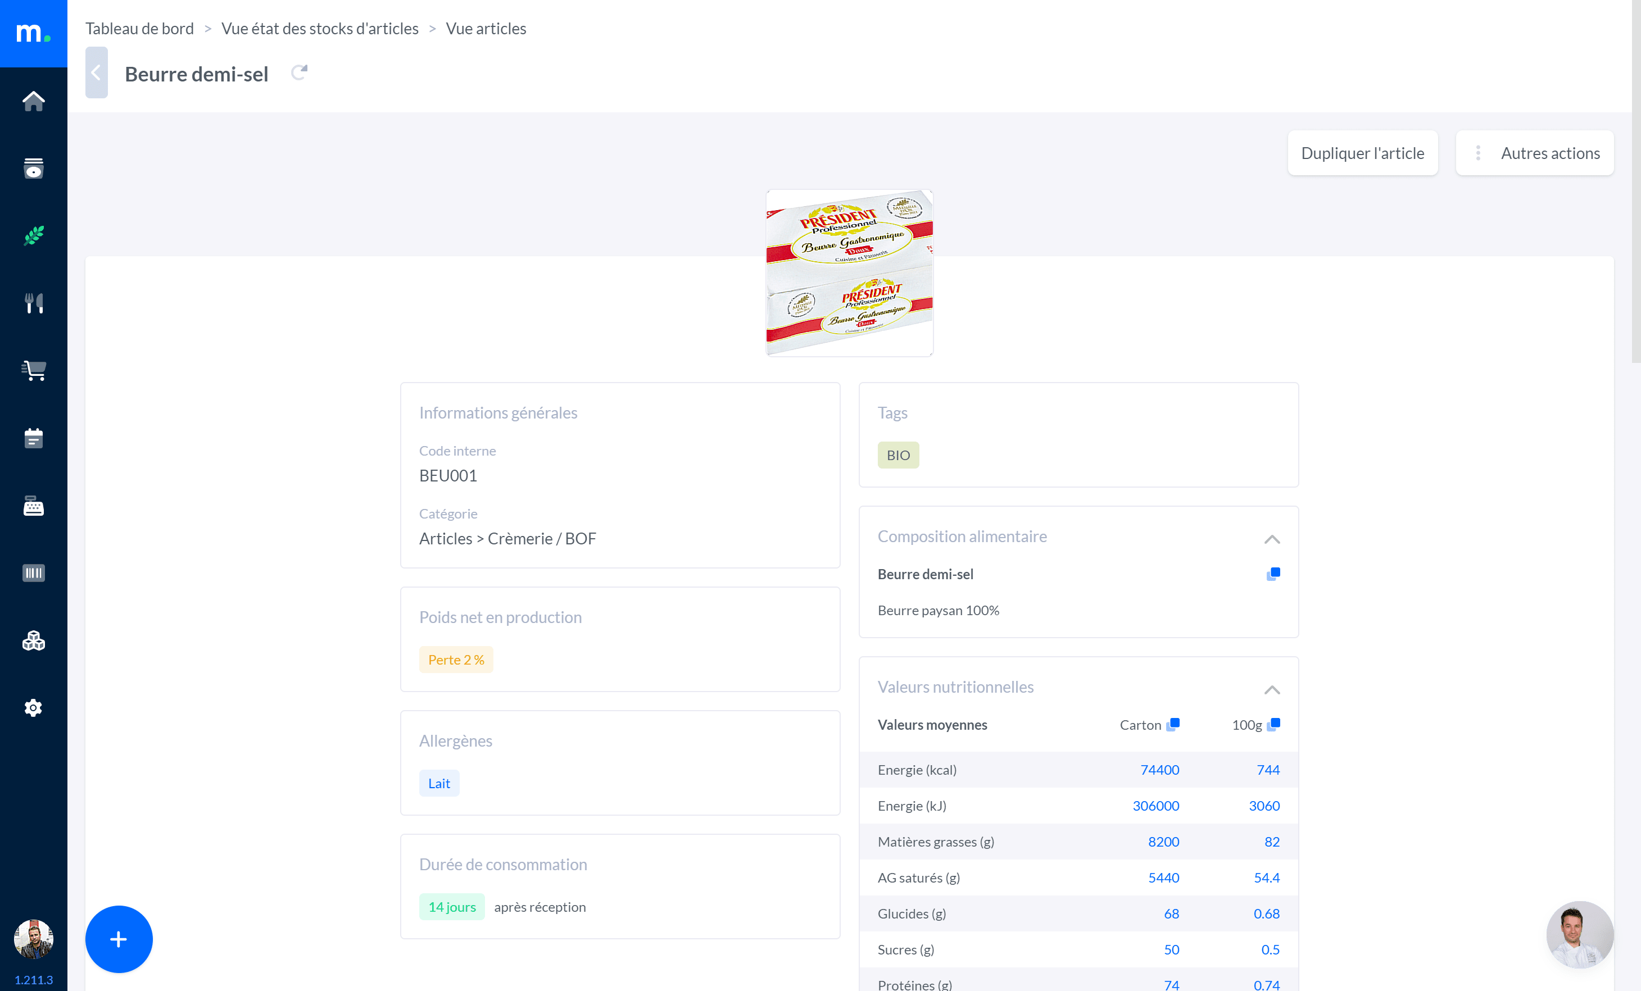Open the stacked cubes icon in sidebar
This screenshot has height=991, width=1641.
(x=33, y=640)
